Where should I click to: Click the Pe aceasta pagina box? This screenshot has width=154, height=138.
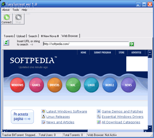coord(22,117)
